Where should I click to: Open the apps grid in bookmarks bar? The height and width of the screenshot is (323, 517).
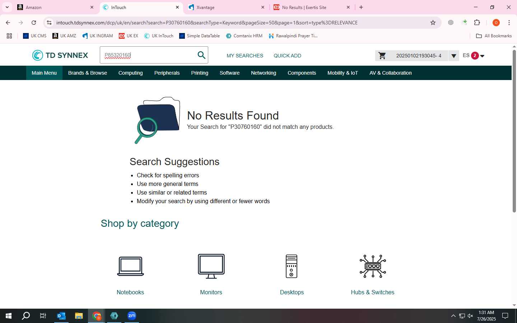9,36
